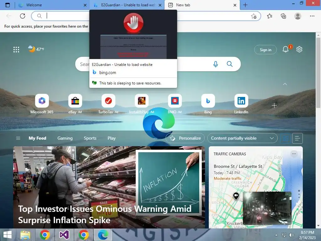The image size is (321, 241).
Task: Open the new tab plus button
Action: [245, 5]
